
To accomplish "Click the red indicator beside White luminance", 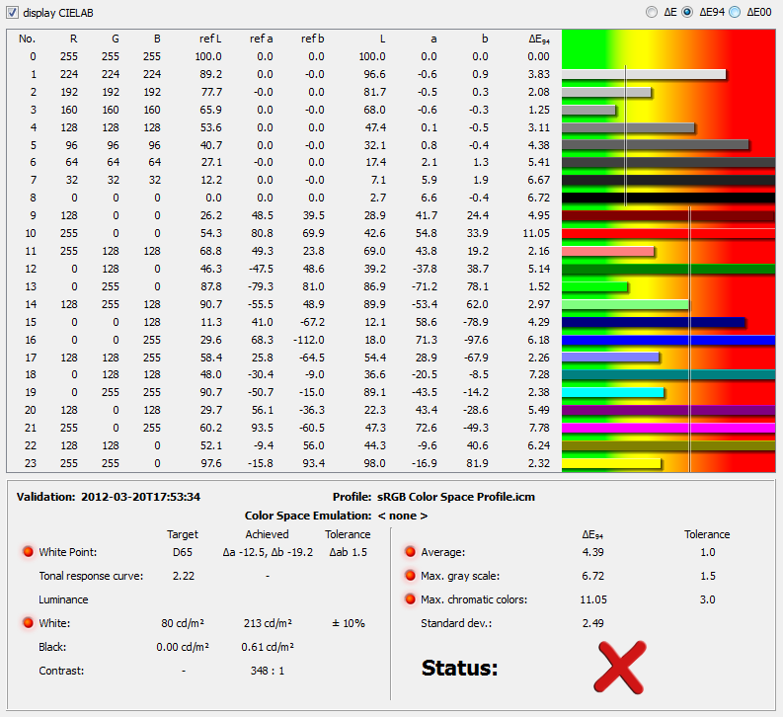I will pyautogui.click(x=28, y=623).
